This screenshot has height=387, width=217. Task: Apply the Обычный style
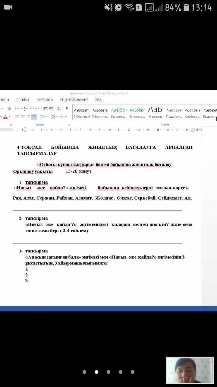pos(82,113)
